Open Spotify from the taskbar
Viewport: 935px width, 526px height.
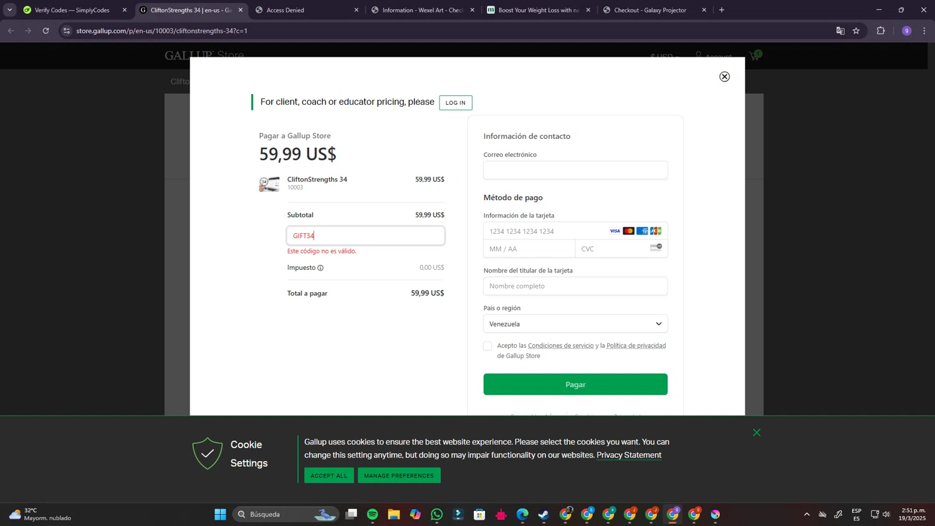373,514
